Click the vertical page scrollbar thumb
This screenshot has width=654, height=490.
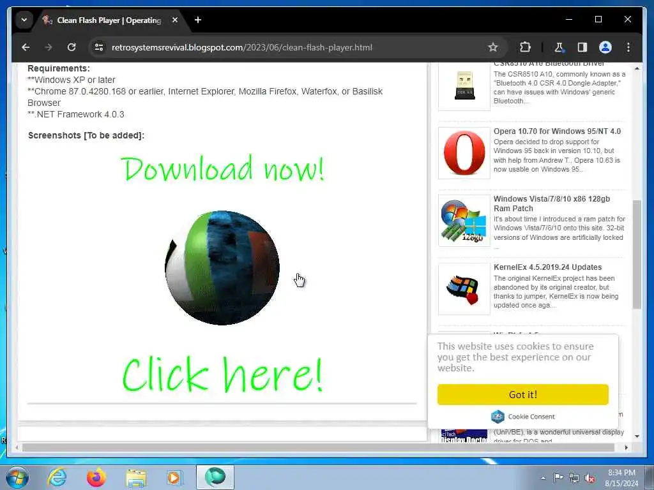point(637,254)
